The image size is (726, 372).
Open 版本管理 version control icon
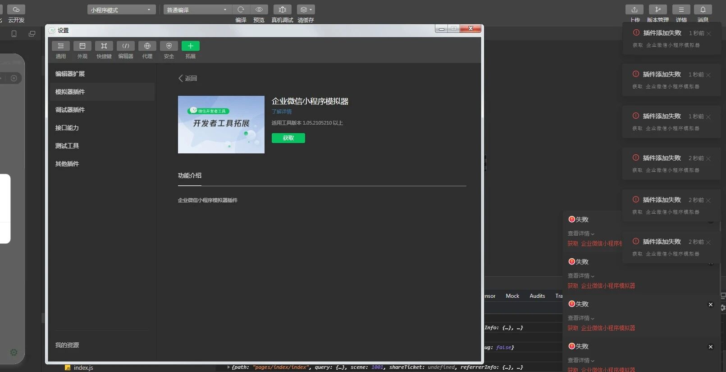click(658, 9)
